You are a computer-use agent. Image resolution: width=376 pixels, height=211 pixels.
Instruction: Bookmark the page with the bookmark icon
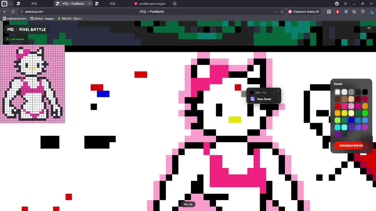point(282,12)
